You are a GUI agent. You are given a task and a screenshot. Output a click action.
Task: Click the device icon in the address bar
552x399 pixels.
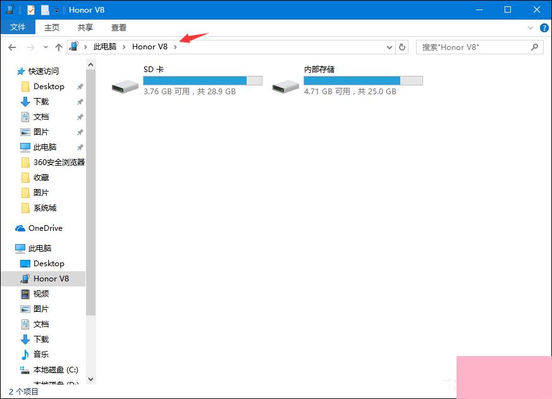pyautogui.click(x=74, y=47)
